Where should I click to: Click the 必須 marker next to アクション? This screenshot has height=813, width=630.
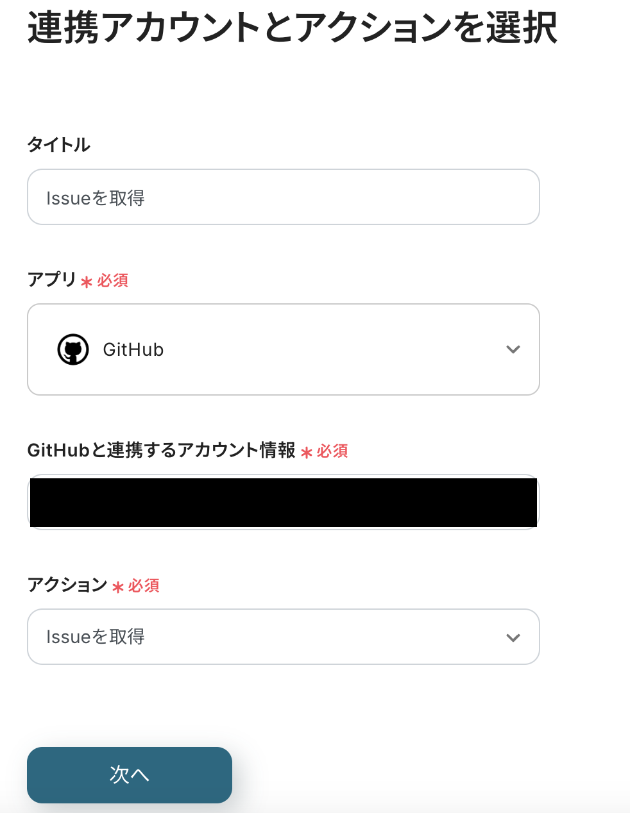point(144,585)
